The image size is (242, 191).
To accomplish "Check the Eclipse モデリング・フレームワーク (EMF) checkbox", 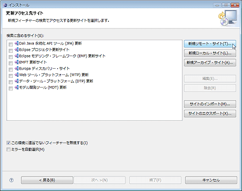I will [x=11, y=57].
